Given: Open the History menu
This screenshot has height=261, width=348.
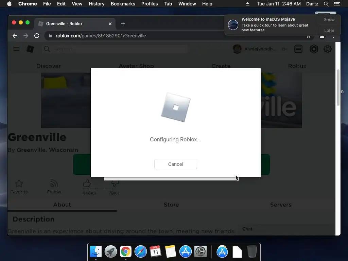Looking at the screenshot, I should 97,4.
